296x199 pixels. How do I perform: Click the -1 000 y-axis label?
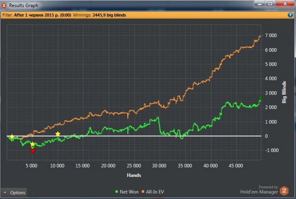click(271, 150)
